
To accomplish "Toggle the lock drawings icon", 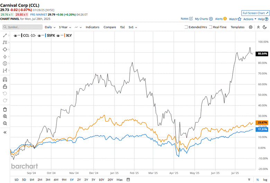I will pos(5,86).
